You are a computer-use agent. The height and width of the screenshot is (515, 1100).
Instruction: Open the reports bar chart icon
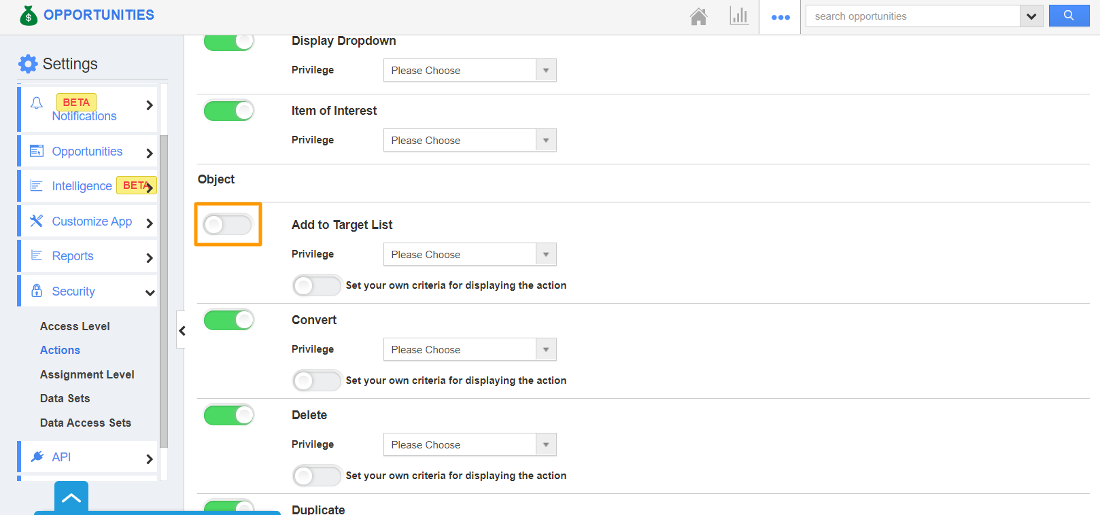click(738, 16)
